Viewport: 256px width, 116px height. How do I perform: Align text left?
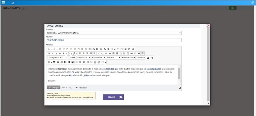pyautogui.click(x=80, y=54)
